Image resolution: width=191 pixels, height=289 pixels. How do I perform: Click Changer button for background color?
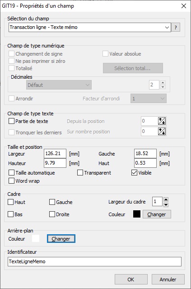tap(61, 239)
